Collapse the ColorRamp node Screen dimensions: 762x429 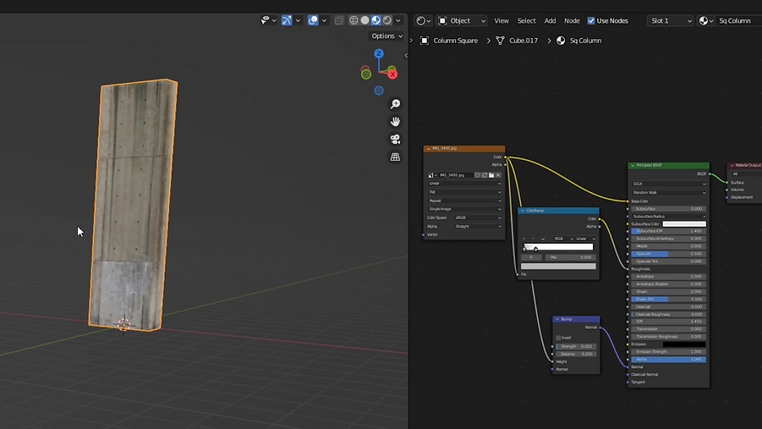tap(523, 211)
